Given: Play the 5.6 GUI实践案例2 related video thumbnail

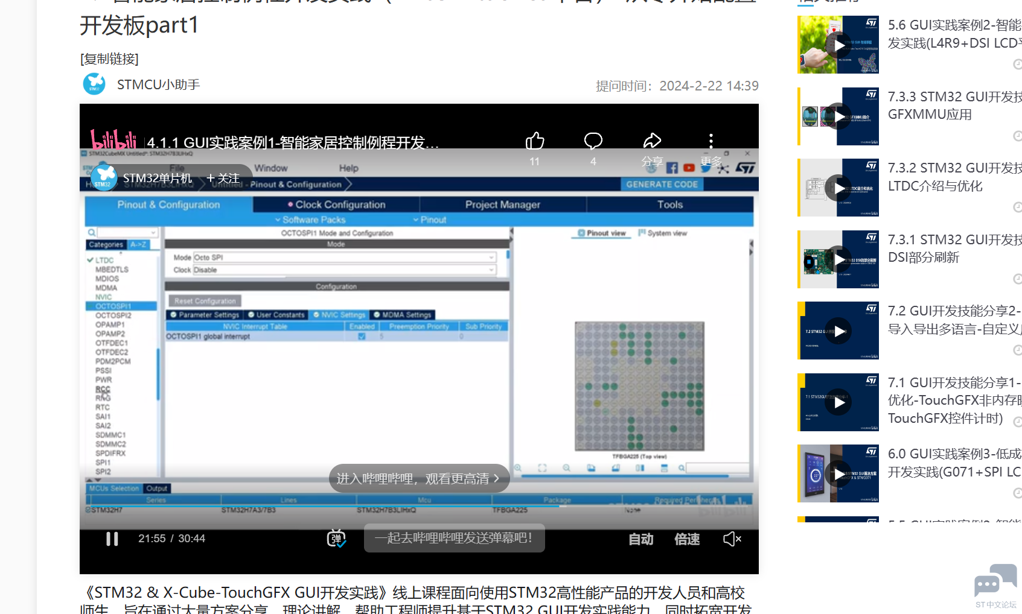Looking at the screenshot, I should [x=838, y=45].
